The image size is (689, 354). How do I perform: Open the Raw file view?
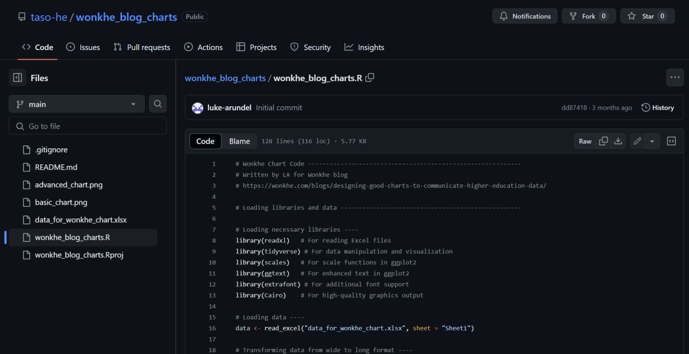(585, 141)
